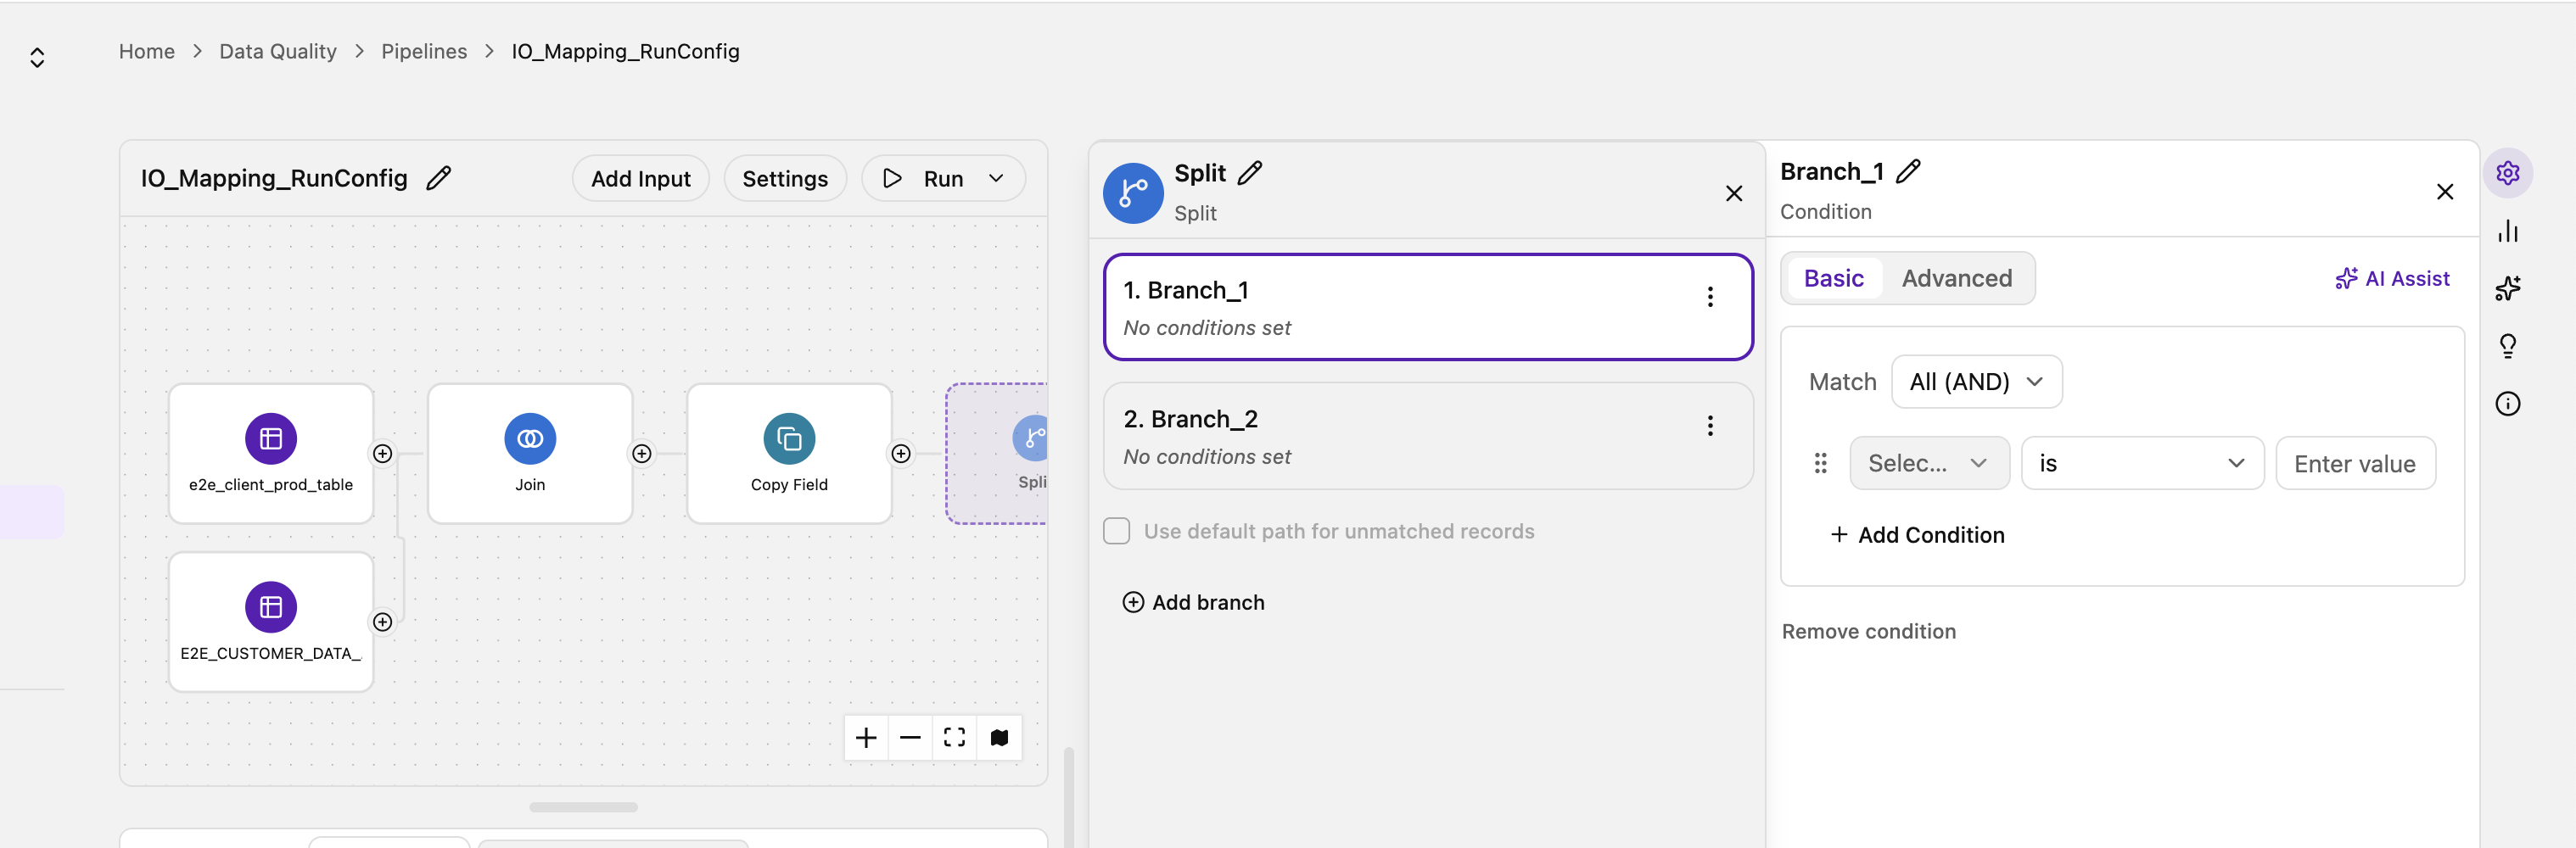The image size is (2576, 848).
Task: Click the e2e_client_prod_table node icon
Action: (x=271, y=438)
